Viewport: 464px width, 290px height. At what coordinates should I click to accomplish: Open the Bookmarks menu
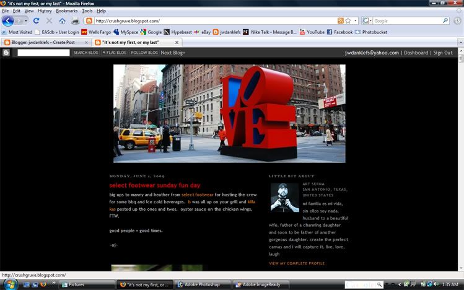pos(66,11)
